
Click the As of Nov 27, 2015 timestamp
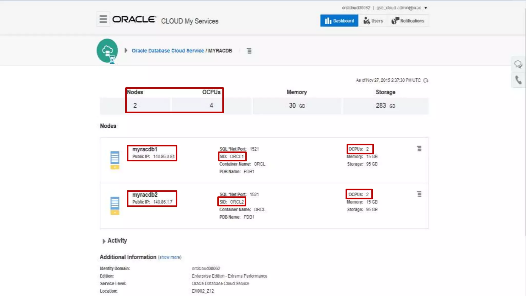[388, 80]
